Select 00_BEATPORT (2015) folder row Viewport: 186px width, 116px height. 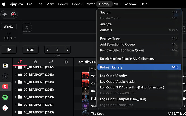43,90
